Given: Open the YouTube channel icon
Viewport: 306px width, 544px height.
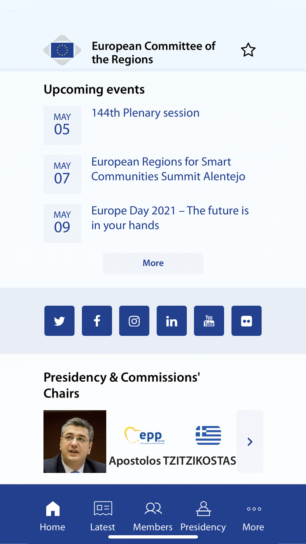Looking at the screenshot, I should click(x=209, y=321).
